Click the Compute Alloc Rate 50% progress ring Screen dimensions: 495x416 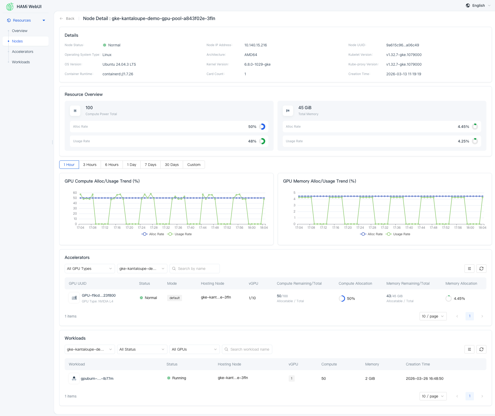(262, 127)
